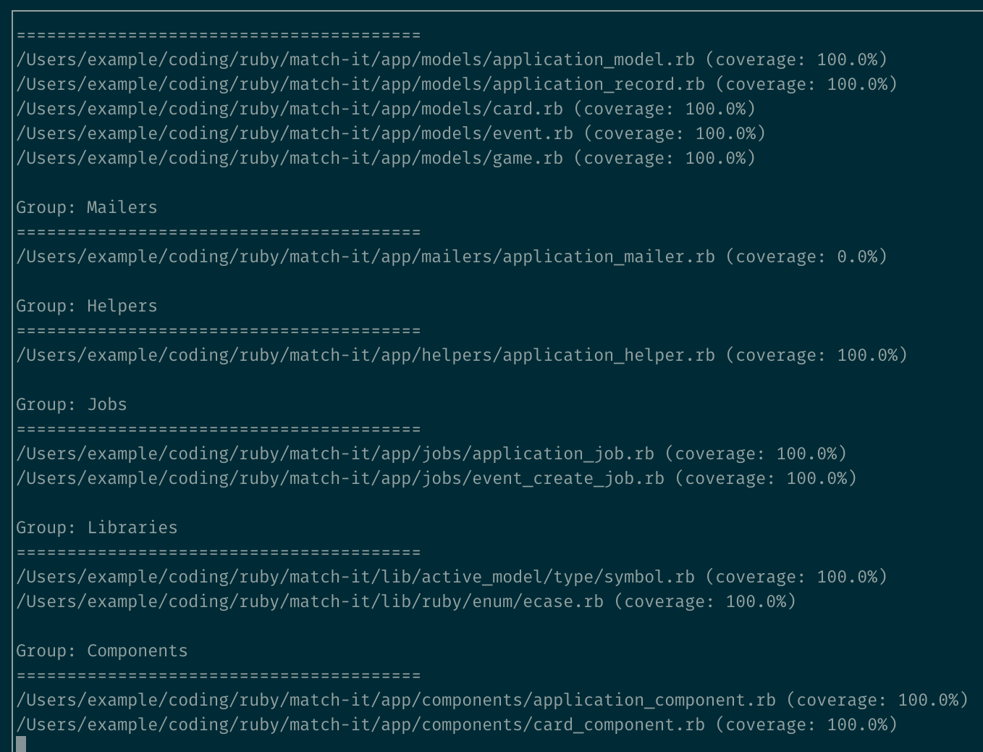Click the application_helper.rb coverage entry
The image size is (983, 752).
(x=461, y=355)
